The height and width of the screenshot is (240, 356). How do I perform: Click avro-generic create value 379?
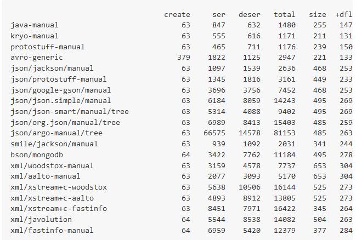[184, 57]
